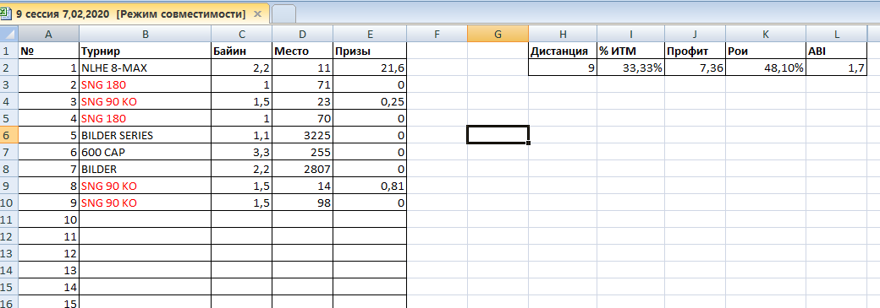Screen dimensions: 880x308
Task: Click the Excel icon on the document tab
Action: [x=7, y=14]
